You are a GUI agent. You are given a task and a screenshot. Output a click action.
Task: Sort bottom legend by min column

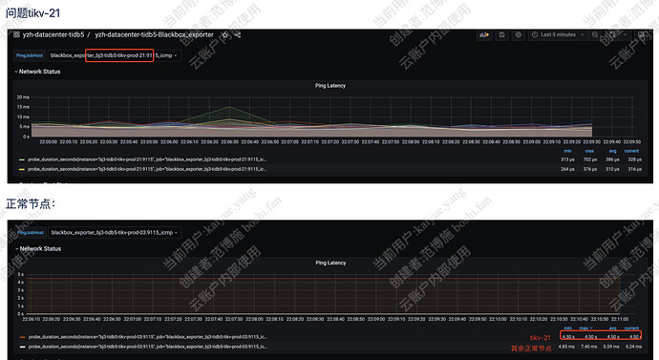point(568,328)
